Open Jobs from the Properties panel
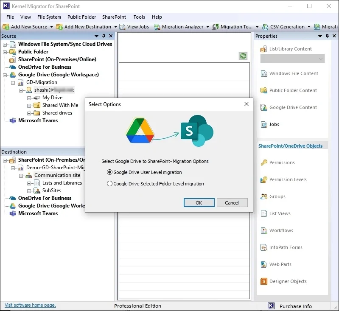The image size is (339, 311). [270, 125]
